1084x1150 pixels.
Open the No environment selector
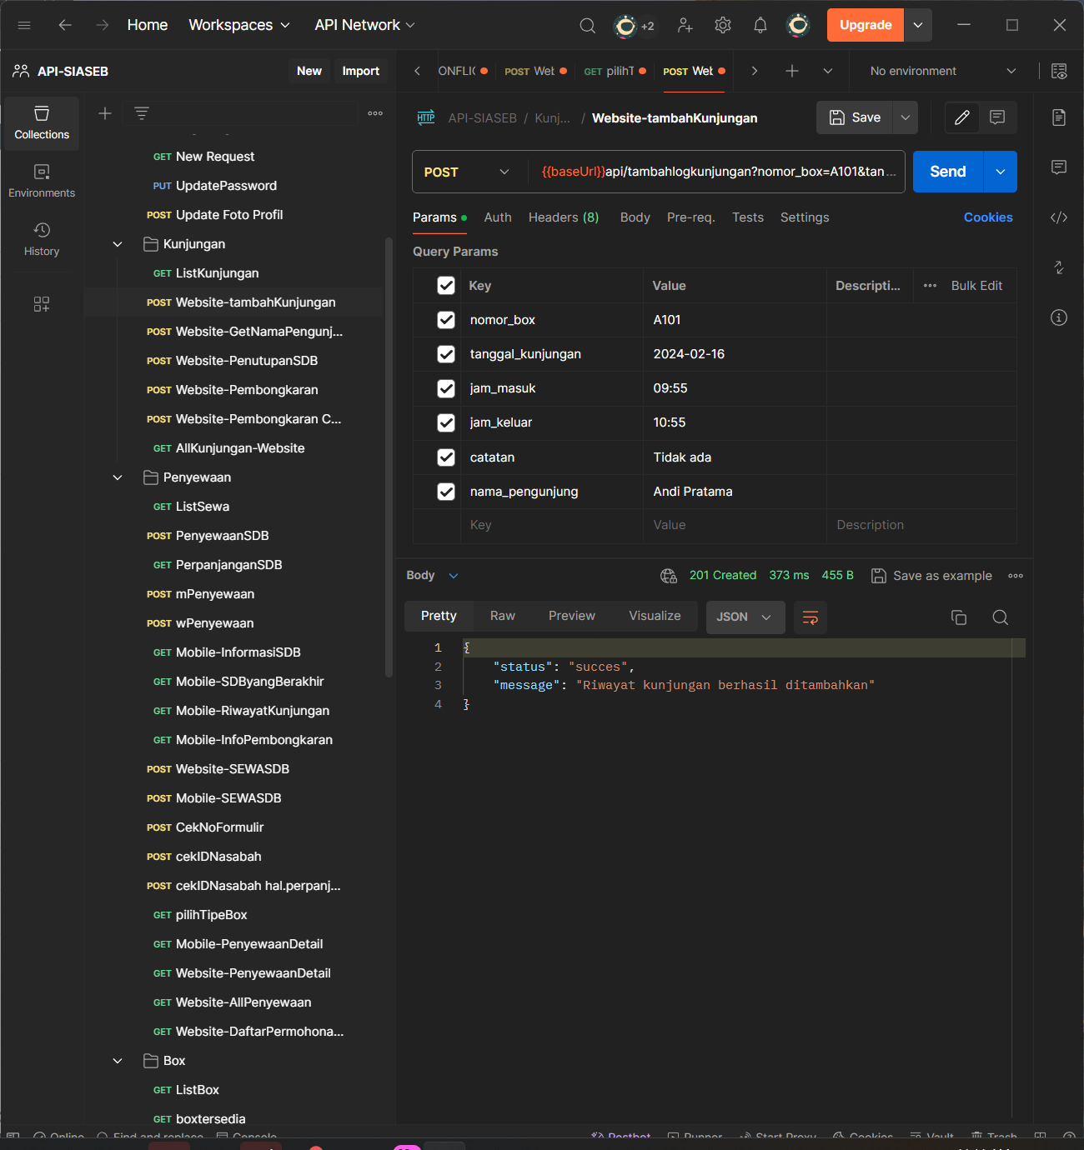pyautogui.click(x=928, y=71)
